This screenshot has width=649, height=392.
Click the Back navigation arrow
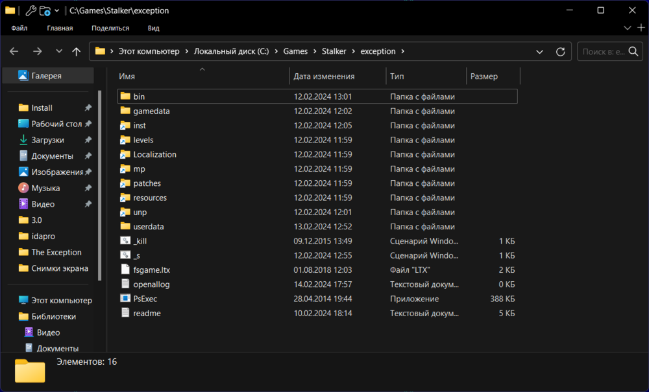click(x=14, y=51)
